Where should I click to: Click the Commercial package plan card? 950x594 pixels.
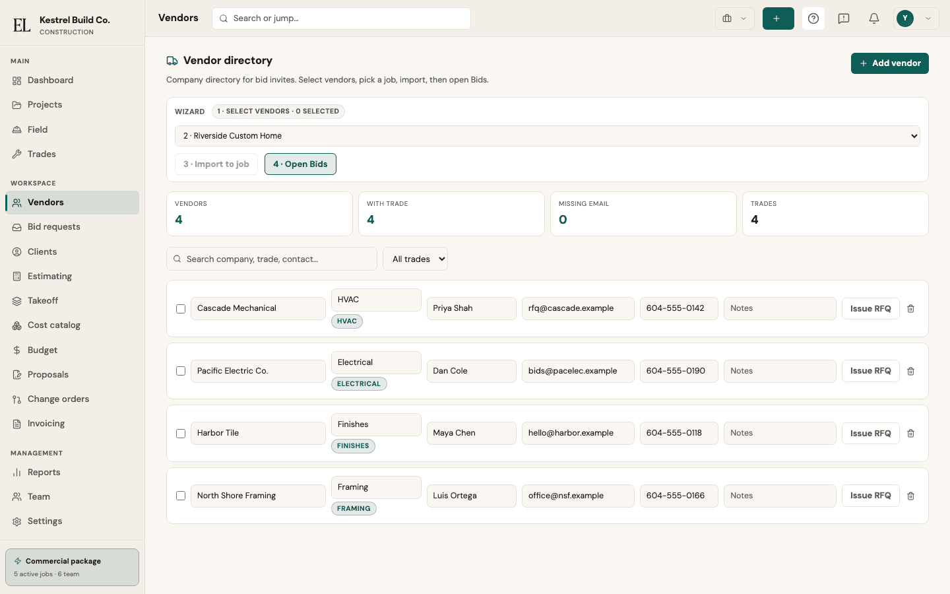(73, 567)
